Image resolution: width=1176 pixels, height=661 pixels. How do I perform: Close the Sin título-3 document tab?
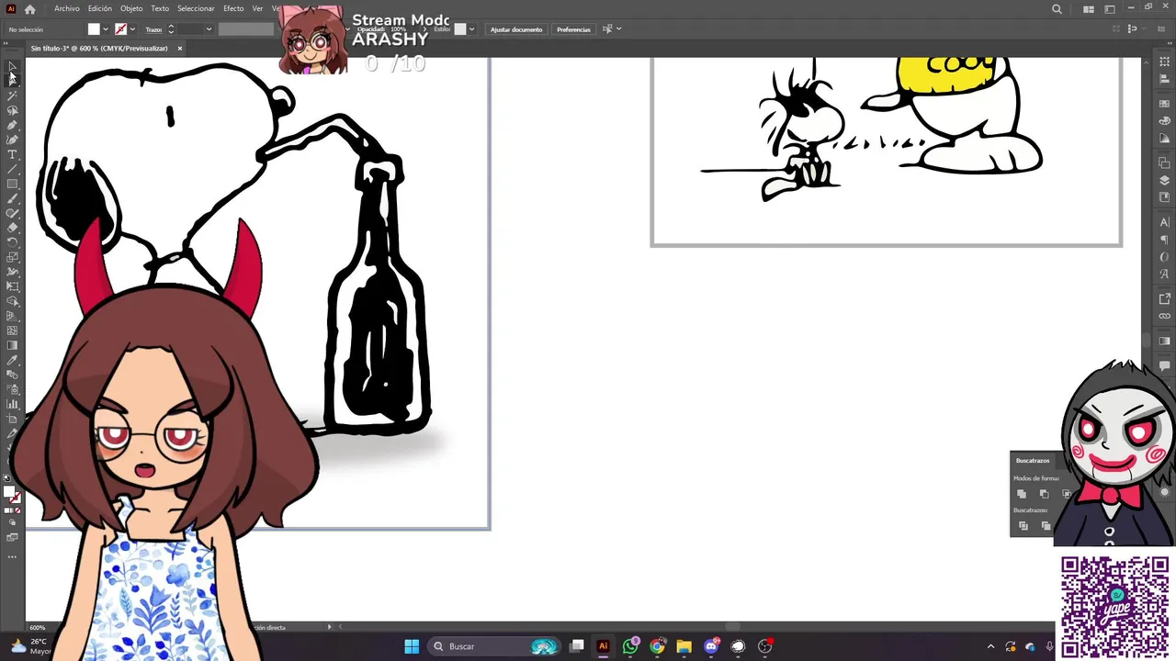pos(180,49)
